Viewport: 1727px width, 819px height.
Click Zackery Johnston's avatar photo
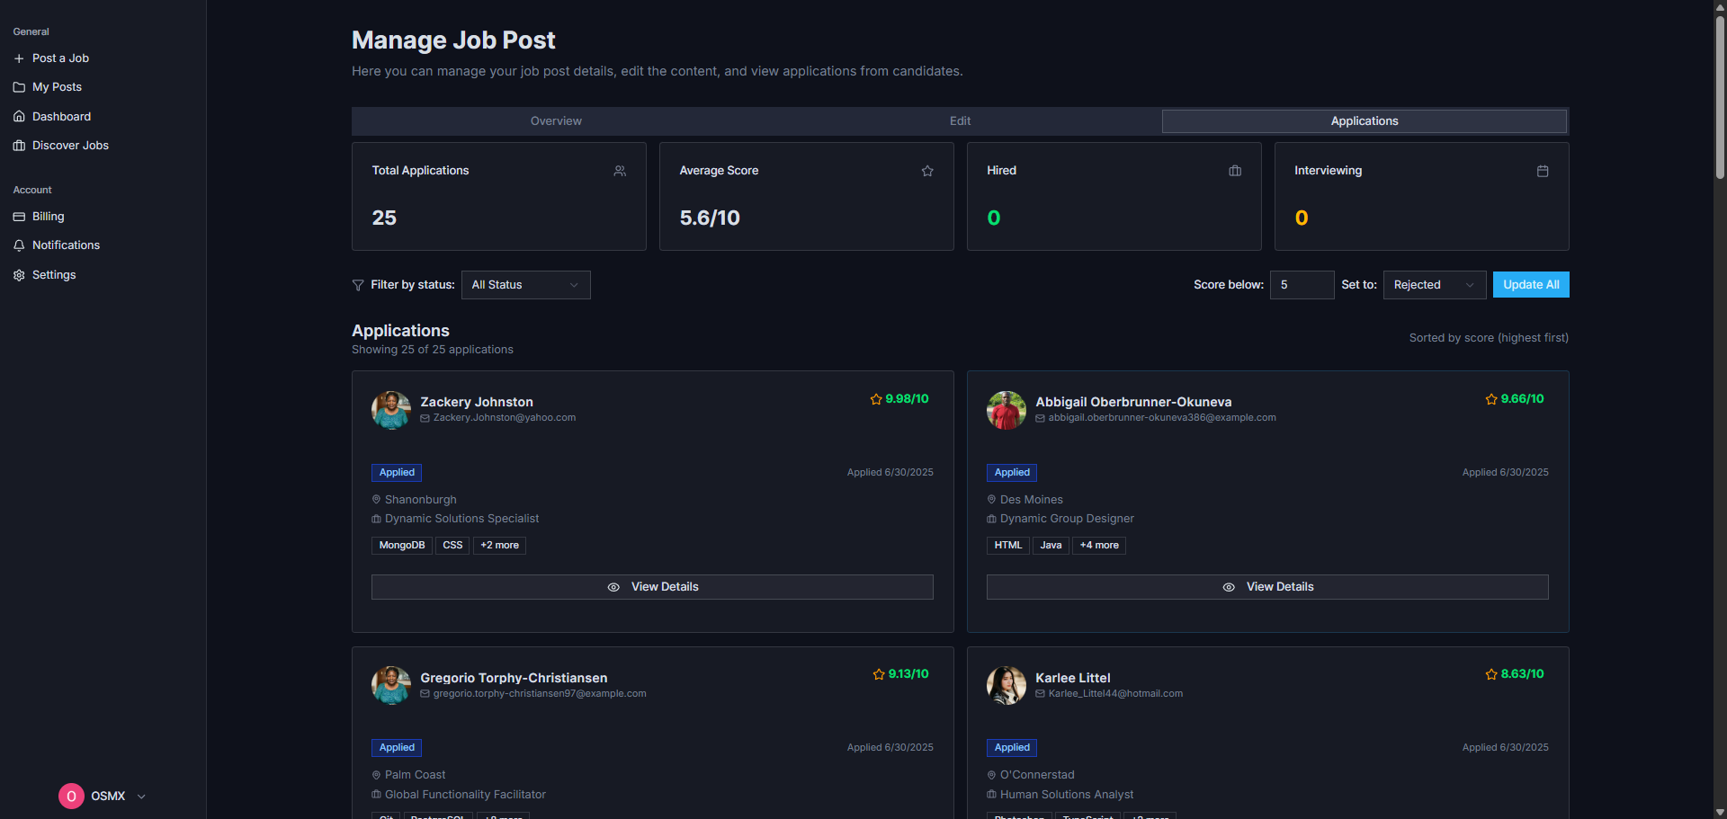point(391,411)
